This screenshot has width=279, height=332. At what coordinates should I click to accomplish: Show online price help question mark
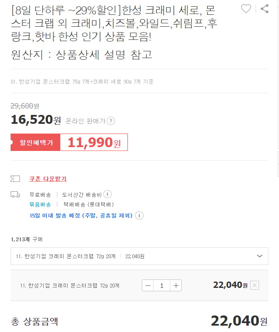[x=111, y=121]
